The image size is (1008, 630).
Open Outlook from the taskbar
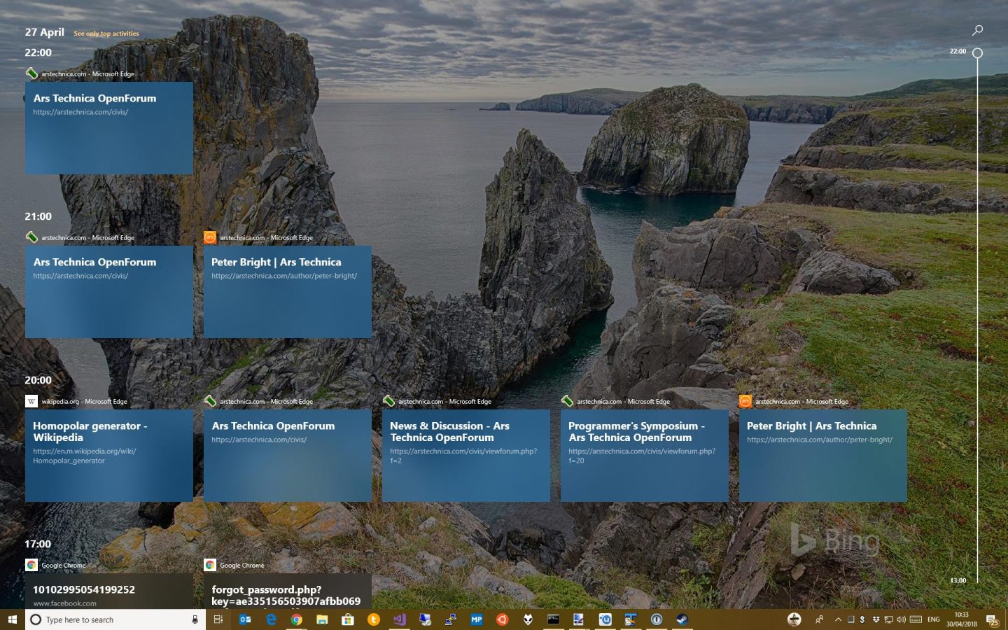tap(244, 619)
